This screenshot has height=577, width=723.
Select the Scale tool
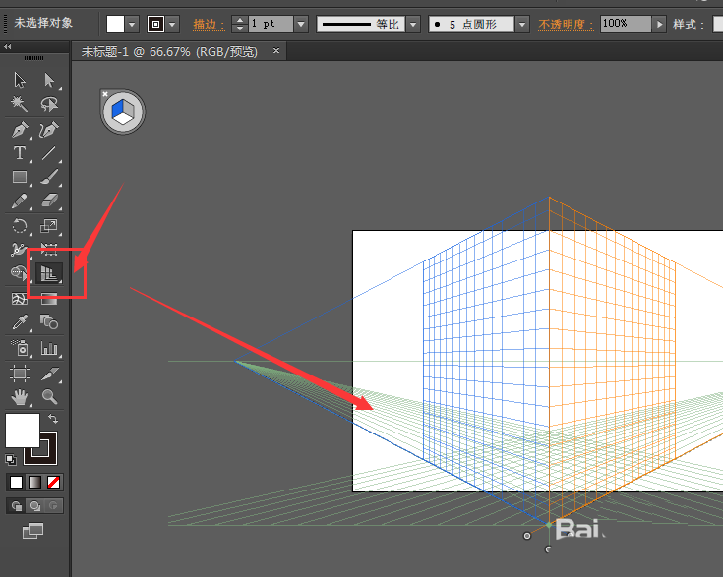tap(49, 226)
